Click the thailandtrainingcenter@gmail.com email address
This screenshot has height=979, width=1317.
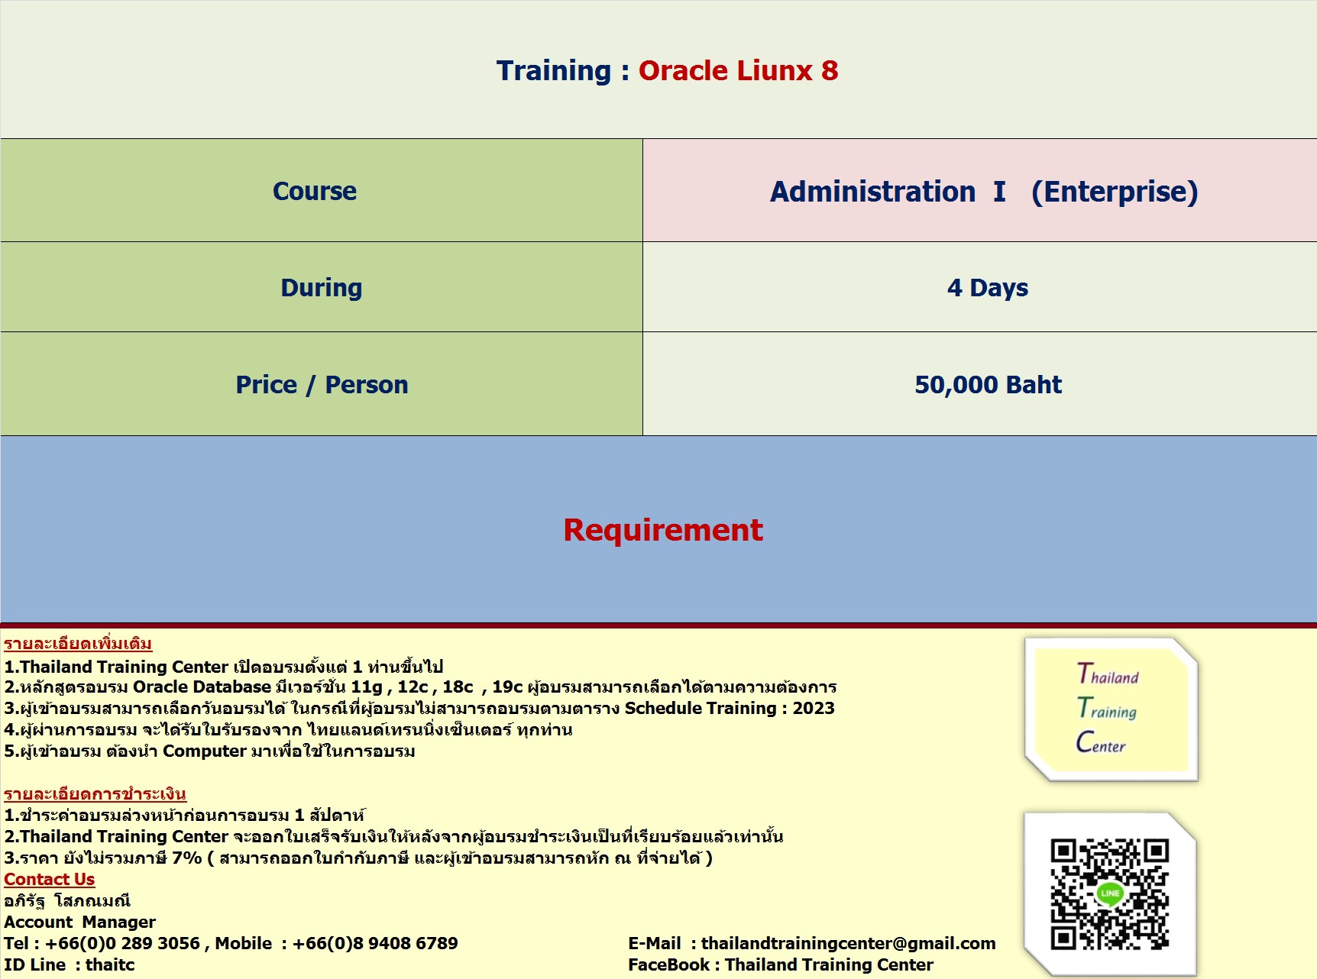tap(848, 943)
